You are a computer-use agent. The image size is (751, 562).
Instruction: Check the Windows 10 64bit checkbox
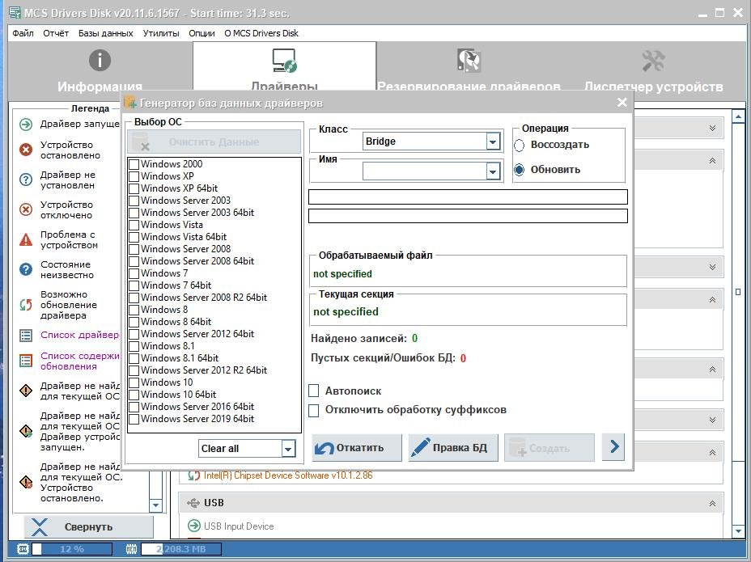coord(134,395)
